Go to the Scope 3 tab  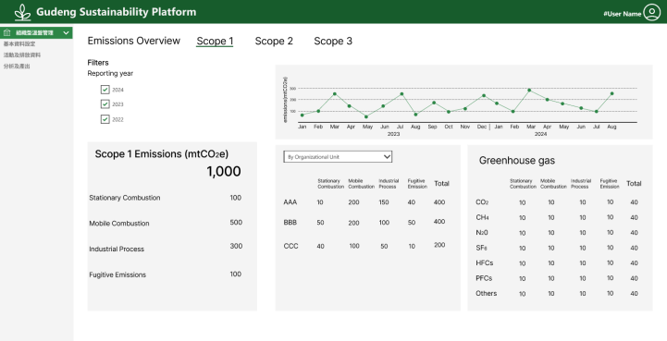[x=333, y=42]
